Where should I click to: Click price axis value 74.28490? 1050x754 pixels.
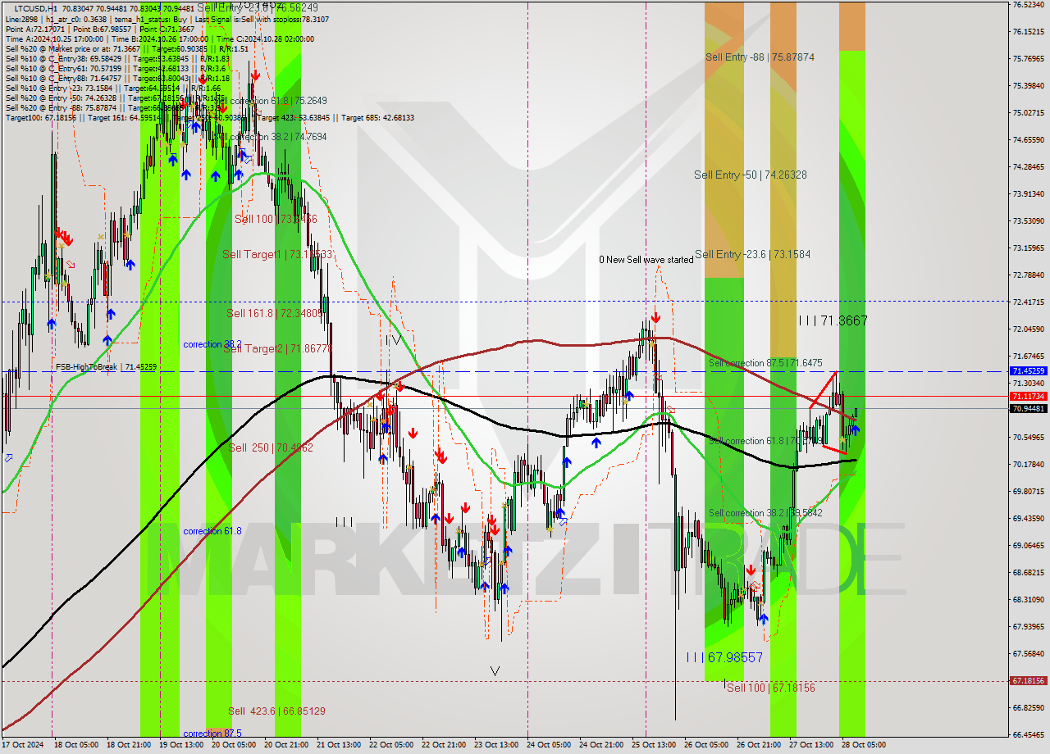[1028, 167]
